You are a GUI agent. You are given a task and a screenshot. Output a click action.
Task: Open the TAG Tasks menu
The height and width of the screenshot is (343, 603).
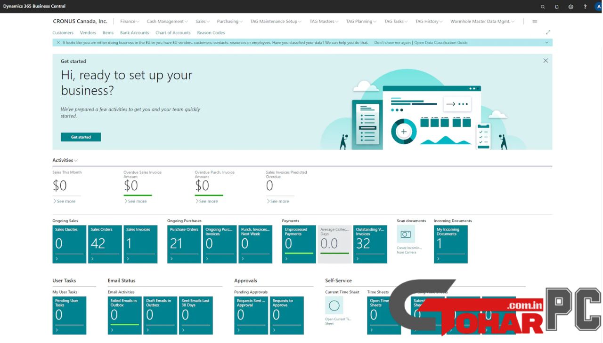tap(397, 22)
